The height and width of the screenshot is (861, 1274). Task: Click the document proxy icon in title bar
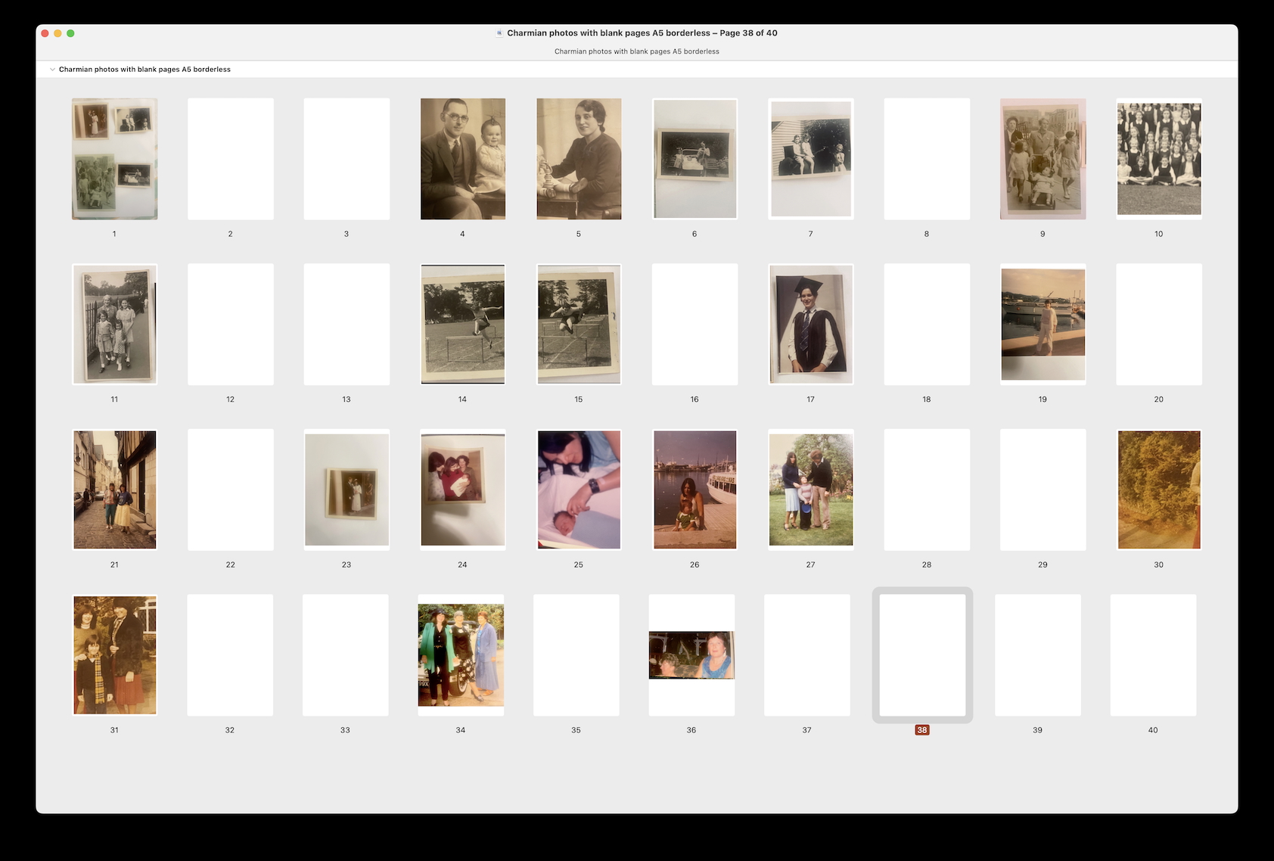(x=499, y=33)
